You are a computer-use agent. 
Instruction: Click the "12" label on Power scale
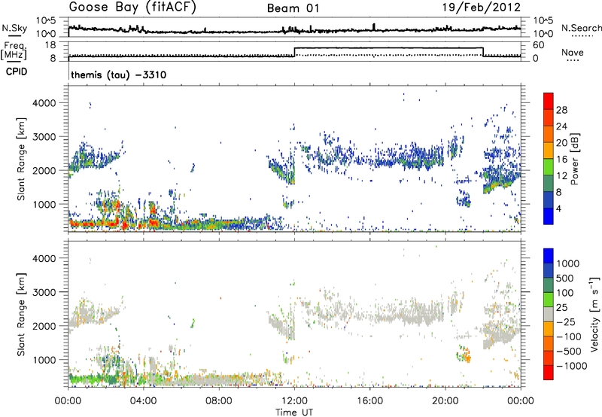[x=561, y=176]
